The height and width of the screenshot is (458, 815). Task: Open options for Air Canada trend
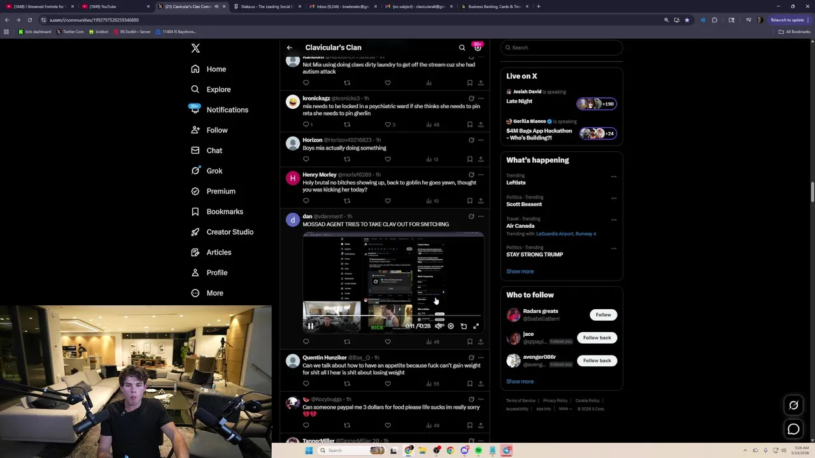[x=614, y=219]
